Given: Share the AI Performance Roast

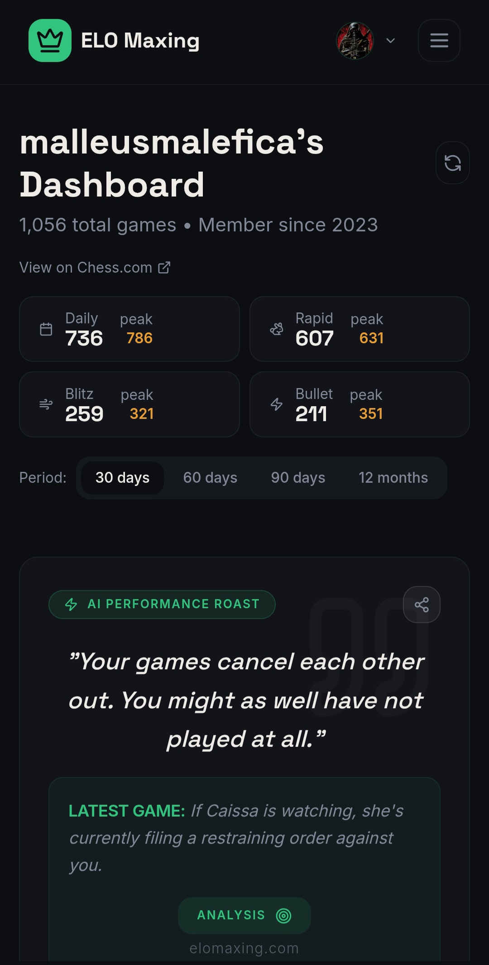Looking at the screenshot, I should click(421, 604).
